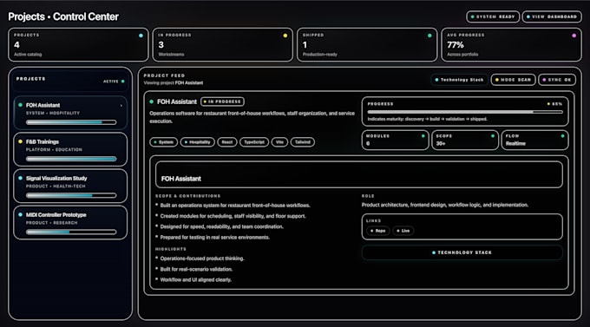590x327 pixels.
Task: Click 'Prepared for testing' bullet
Action: coord(215,238)
